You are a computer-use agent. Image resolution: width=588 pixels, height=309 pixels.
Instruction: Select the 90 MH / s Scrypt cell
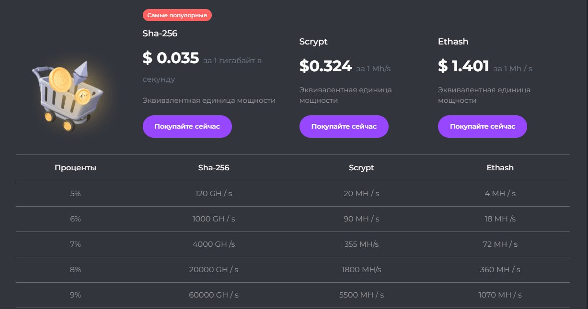361,219
